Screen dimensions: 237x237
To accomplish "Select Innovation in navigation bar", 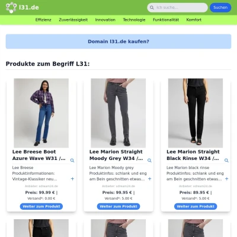I will click(x=105, y=20).
